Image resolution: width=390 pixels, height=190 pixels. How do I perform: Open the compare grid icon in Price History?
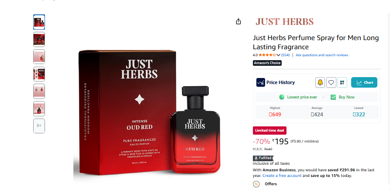point(342,82)
